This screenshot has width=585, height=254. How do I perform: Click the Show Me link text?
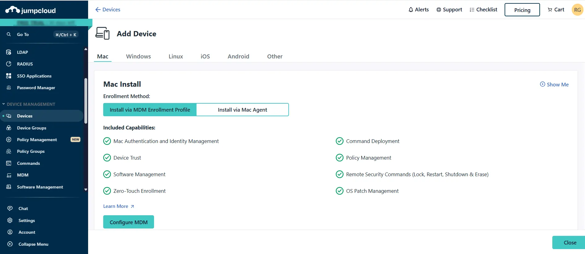[558, 85]
